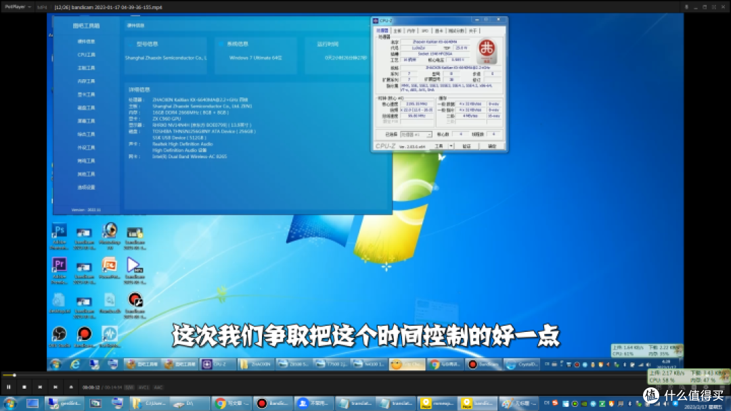Click the AAC audio codec label
731x411 pixels.
click(158, 387)
